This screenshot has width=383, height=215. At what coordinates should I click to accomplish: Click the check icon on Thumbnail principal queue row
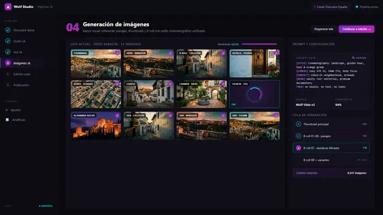click(x=298, y=124)
